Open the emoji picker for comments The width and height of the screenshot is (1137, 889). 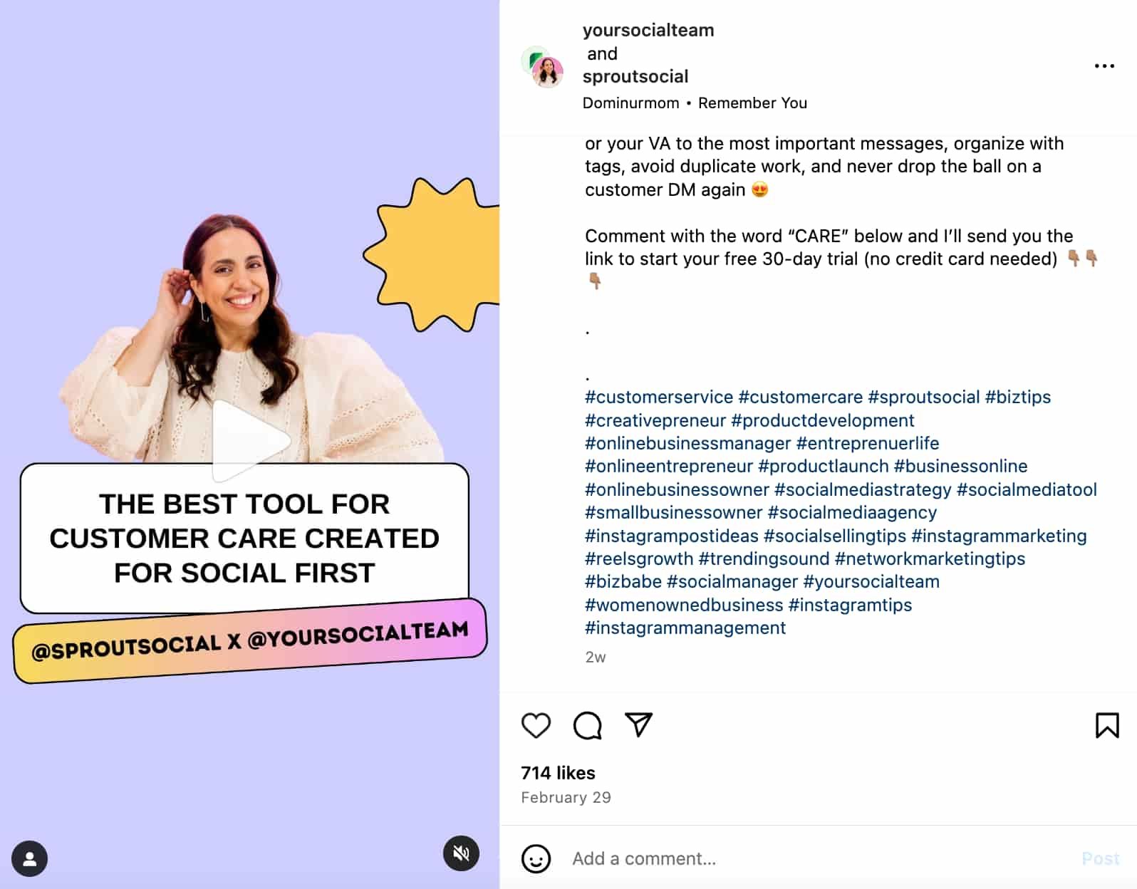click(536, 858)
